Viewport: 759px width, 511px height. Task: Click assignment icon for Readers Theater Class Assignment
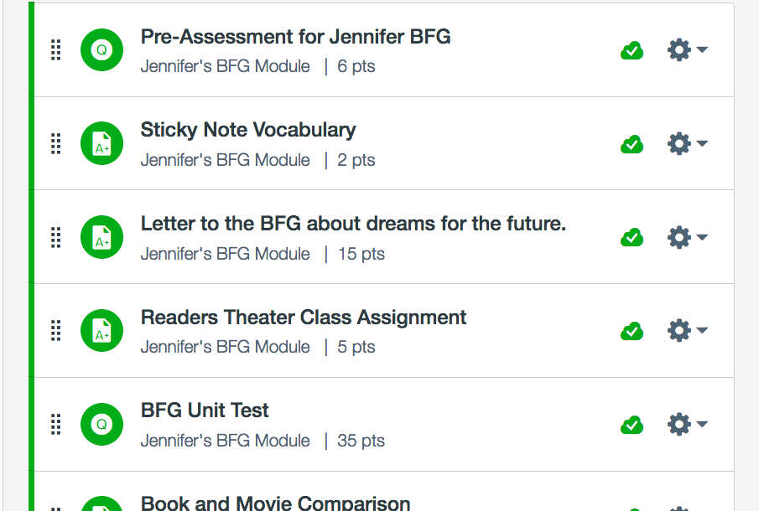101,331
